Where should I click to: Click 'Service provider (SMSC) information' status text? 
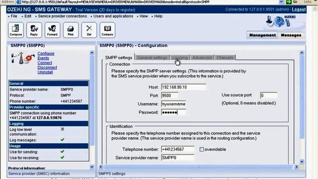pos(39,174)
